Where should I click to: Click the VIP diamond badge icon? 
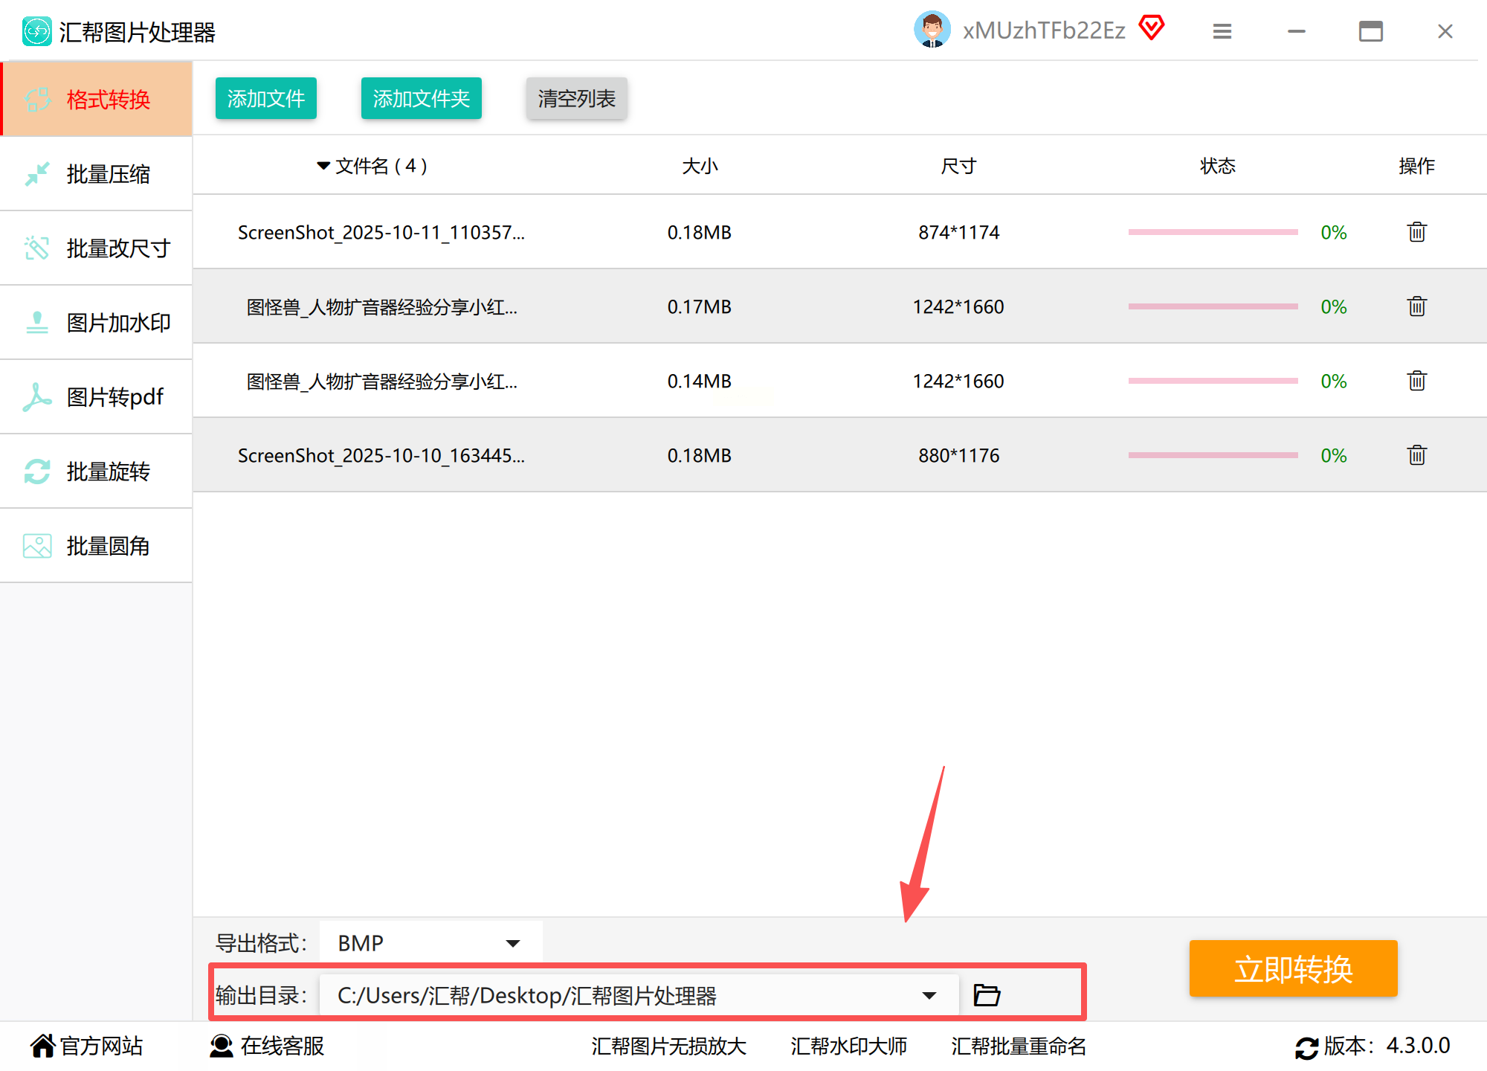click(x=1151, y=28)
